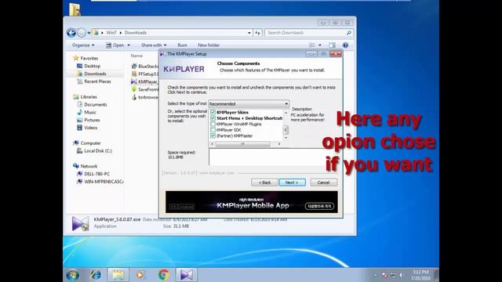Open recent pages dropdown next to Forward
502x282 pixels.
89,33
